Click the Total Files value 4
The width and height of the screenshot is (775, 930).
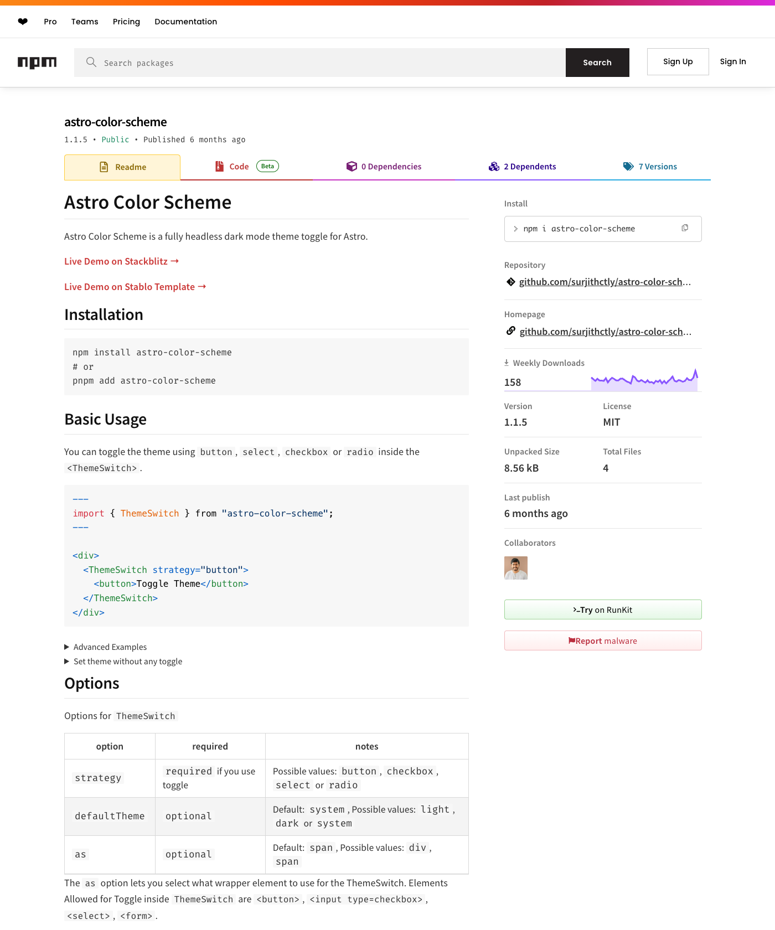[606, 468]
